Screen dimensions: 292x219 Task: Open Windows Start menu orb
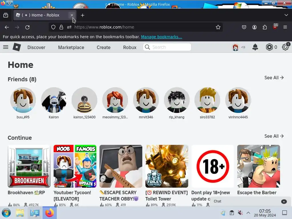pos(6,213)
